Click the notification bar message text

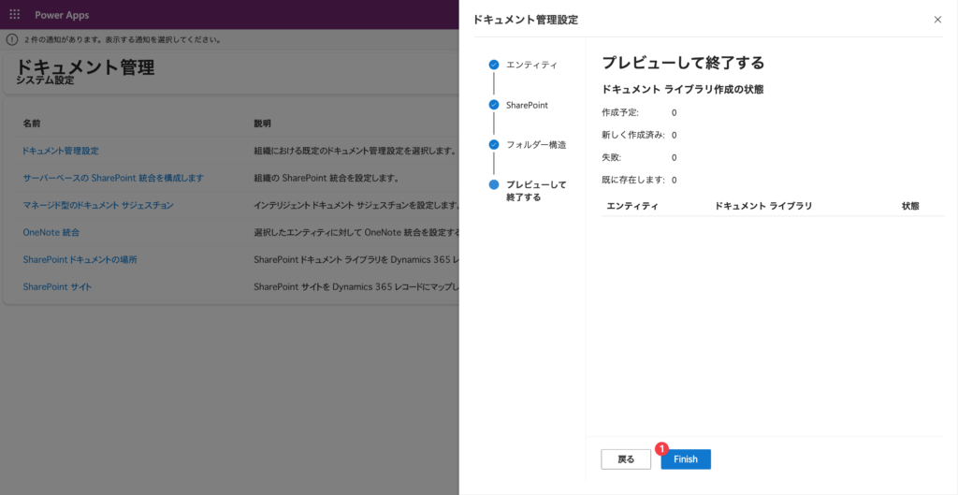[122, 40]
